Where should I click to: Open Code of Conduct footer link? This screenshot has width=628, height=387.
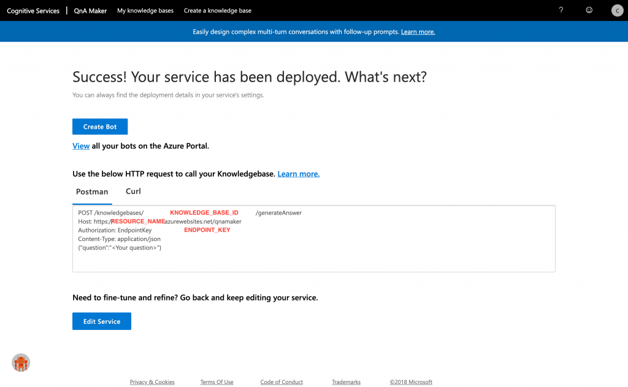tap(281, 382)
